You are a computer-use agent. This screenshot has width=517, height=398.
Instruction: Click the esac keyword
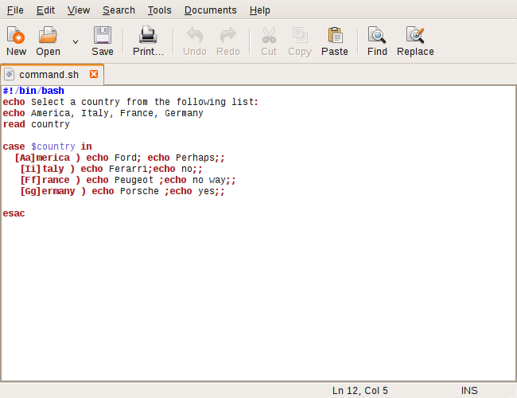[14, 213]
